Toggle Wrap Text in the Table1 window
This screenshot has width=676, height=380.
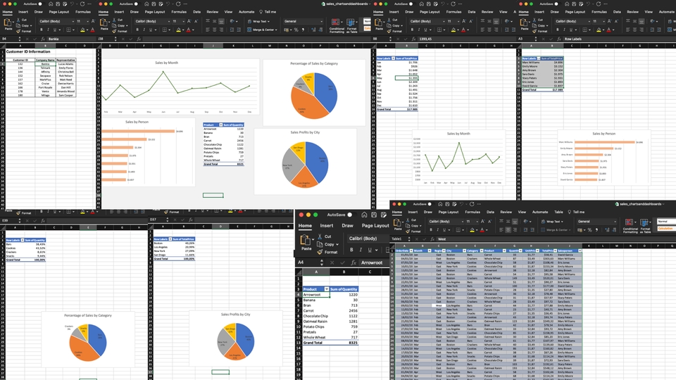(552, 222)
